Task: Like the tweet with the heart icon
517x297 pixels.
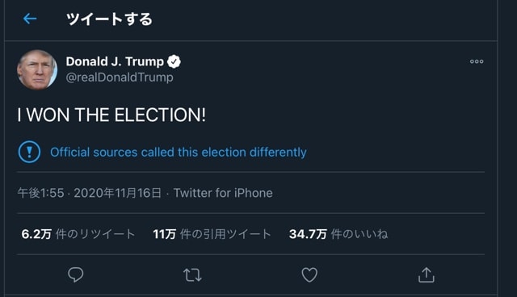Action: [309, 274]
